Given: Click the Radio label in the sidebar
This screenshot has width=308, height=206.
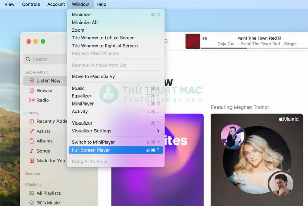Looking at the screenshot, I should coord(43,100).
